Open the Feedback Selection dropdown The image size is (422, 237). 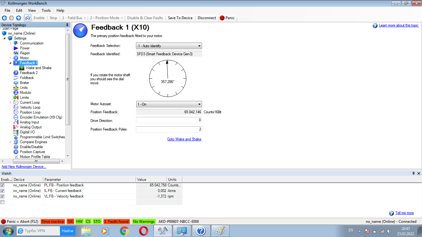[x=169, y=46]
